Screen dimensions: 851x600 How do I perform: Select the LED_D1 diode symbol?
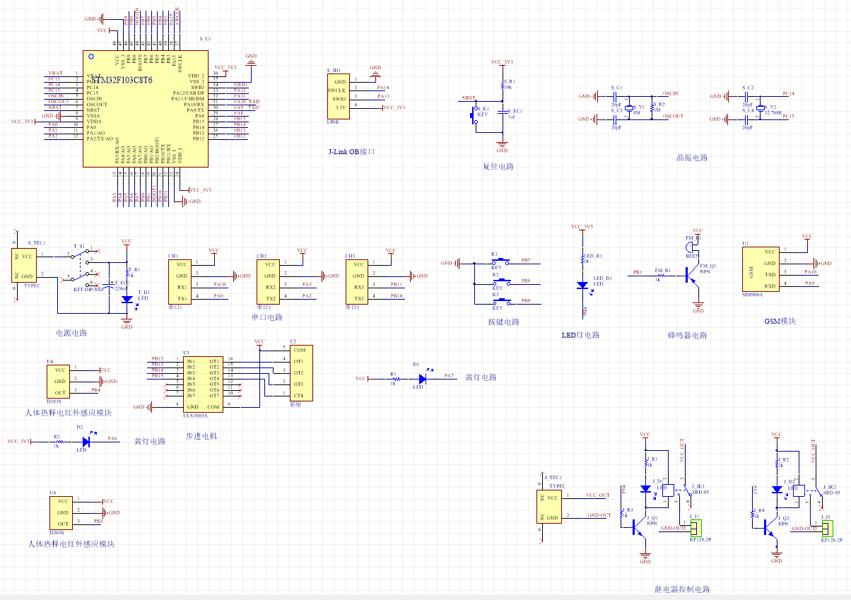tap(582, 286)
